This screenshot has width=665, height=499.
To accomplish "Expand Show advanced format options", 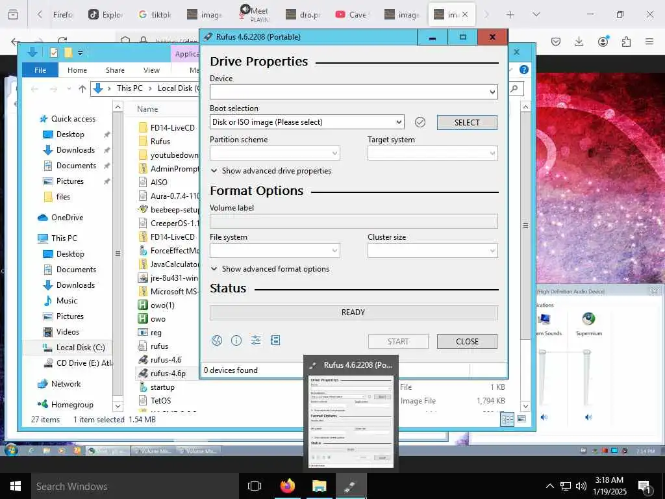I will [x=270, y=269].
